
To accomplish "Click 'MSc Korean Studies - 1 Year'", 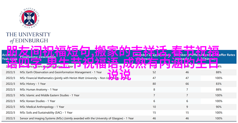I will click(38, 101).
